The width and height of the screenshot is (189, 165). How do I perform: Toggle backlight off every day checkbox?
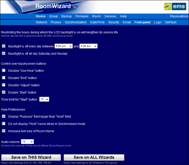click(4, 46)
